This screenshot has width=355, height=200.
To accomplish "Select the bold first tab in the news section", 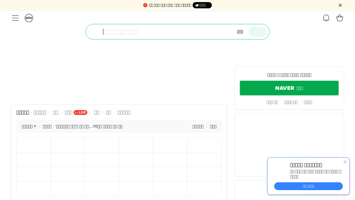I will click(23, 113).
